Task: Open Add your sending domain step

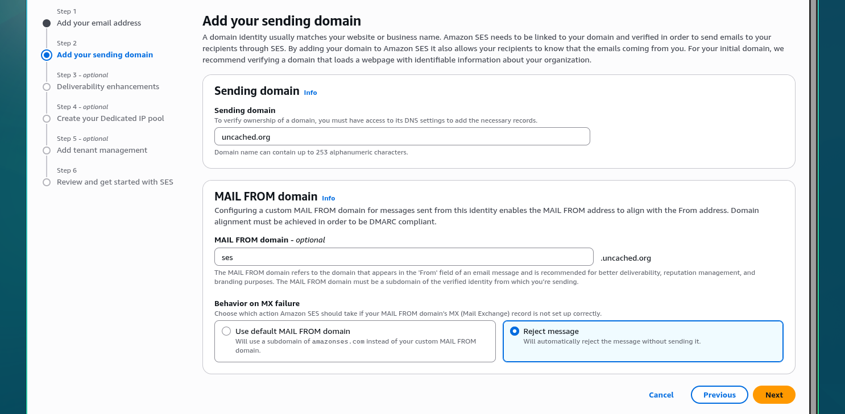Action: click(105, 55)
